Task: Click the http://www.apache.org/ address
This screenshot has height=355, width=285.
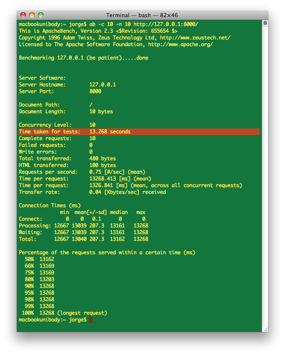Action: [180, 44]
